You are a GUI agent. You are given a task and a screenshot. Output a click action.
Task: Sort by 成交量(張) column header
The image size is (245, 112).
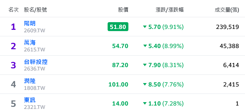(x=227, y=10)
